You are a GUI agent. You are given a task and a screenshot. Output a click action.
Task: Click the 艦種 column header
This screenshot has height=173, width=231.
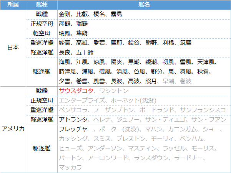point(42,5)
